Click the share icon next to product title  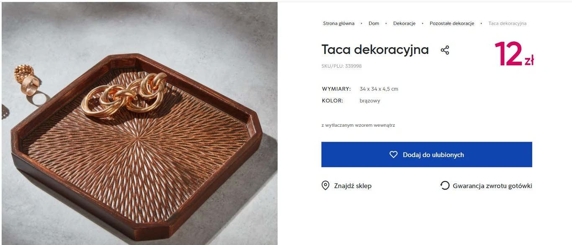[444, 50]
